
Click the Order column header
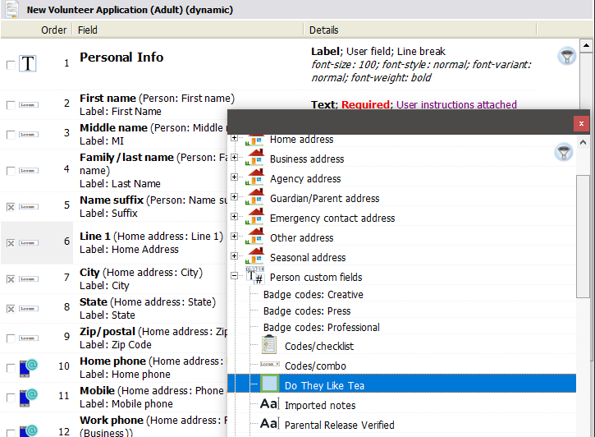point(54,30)
